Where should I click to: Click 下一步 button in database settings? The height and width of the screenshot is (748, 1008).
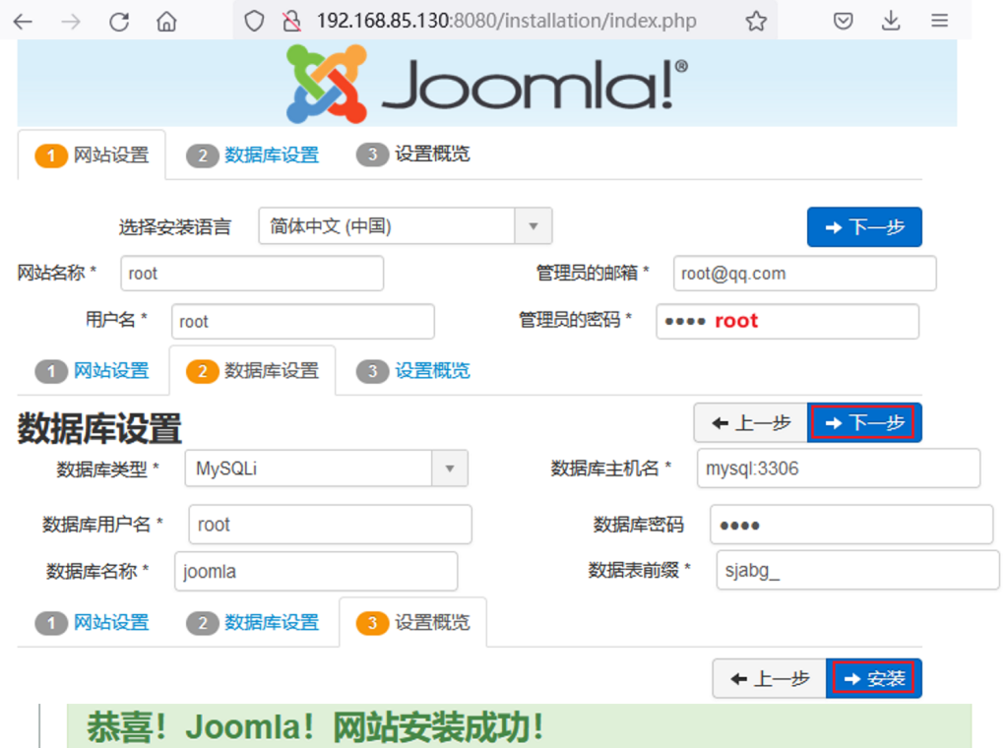[x=864, y=423]
